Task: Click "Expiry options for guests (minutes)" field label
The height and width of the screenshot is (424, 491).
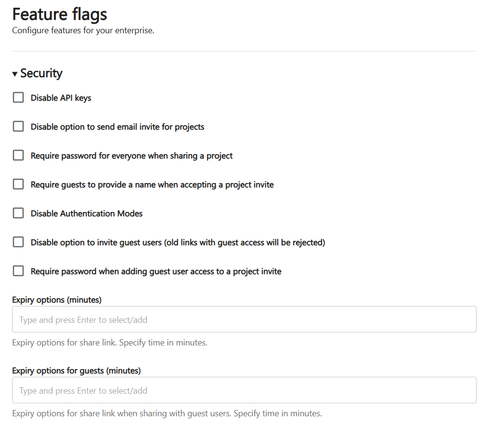Action: 77,371
